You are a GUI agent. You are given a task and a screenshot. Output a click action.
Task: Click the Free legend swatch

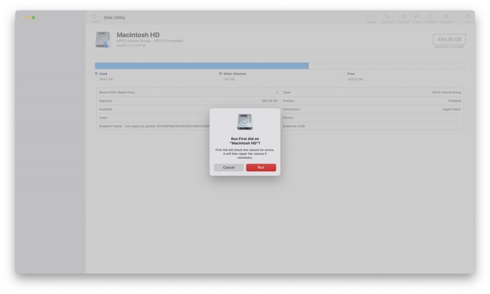[x=345, y=74]
